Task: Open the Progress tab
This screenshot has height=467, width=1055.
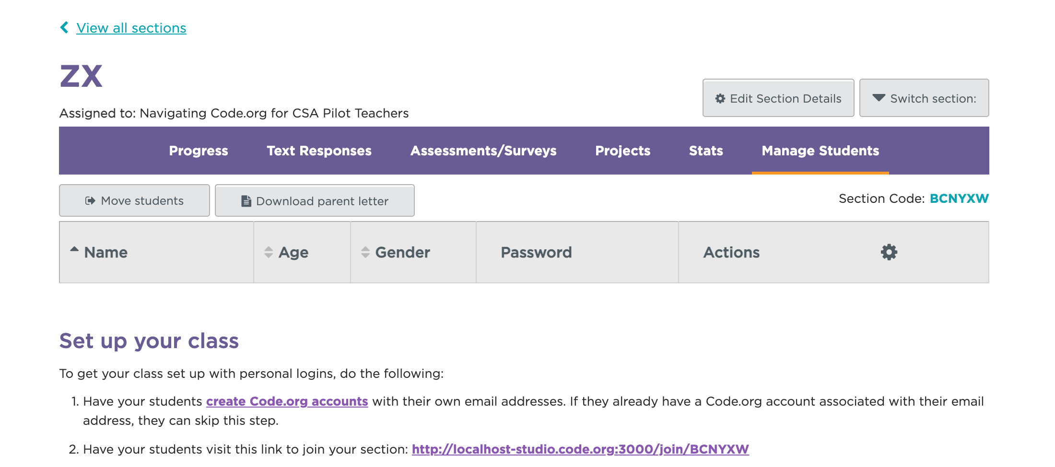Action: point(199,151)
